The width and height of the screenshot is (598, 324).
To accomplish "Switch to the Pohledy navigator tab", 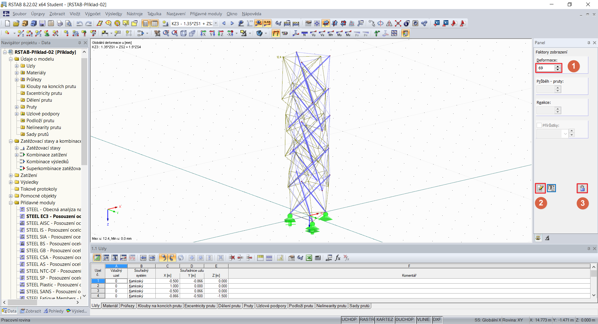I will (54, 311).
